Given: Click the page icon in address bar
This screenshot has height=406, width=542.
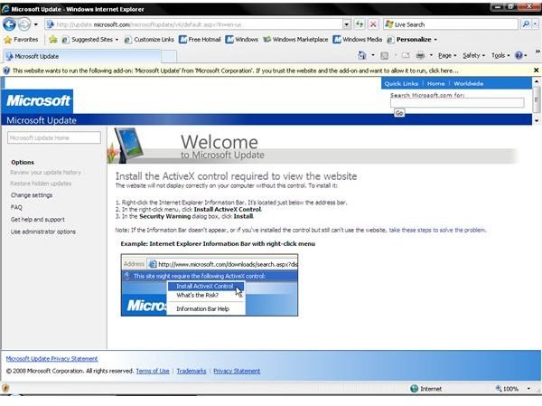Looking at the screenshot, I should point(51,24).
